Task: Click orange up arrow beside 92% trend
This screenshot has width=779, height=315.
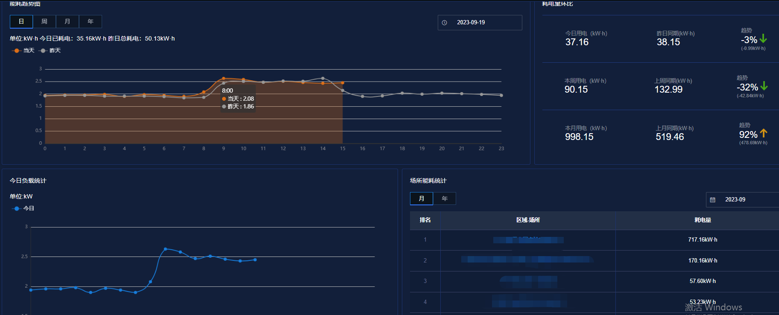Action: pos(764,133)
